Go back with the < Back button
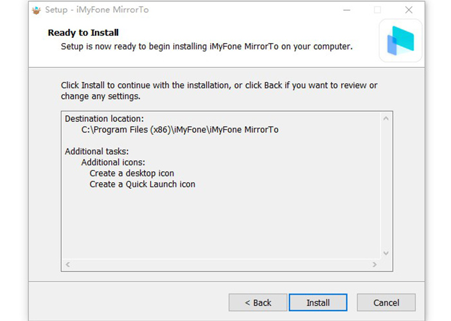Screen dimensions: 451x321 258,302
